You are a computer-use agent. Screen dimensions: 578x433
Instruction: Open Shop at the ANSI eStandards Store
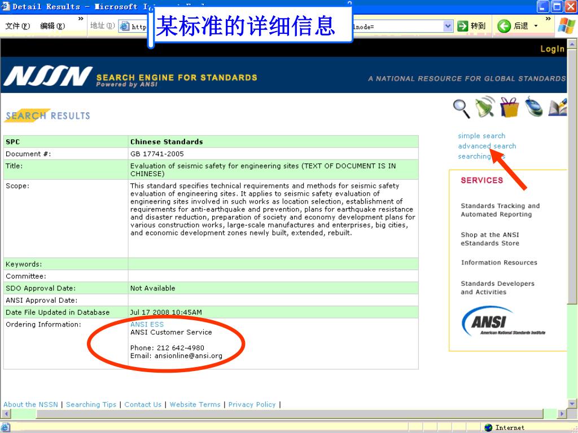[x=490, y=239]
